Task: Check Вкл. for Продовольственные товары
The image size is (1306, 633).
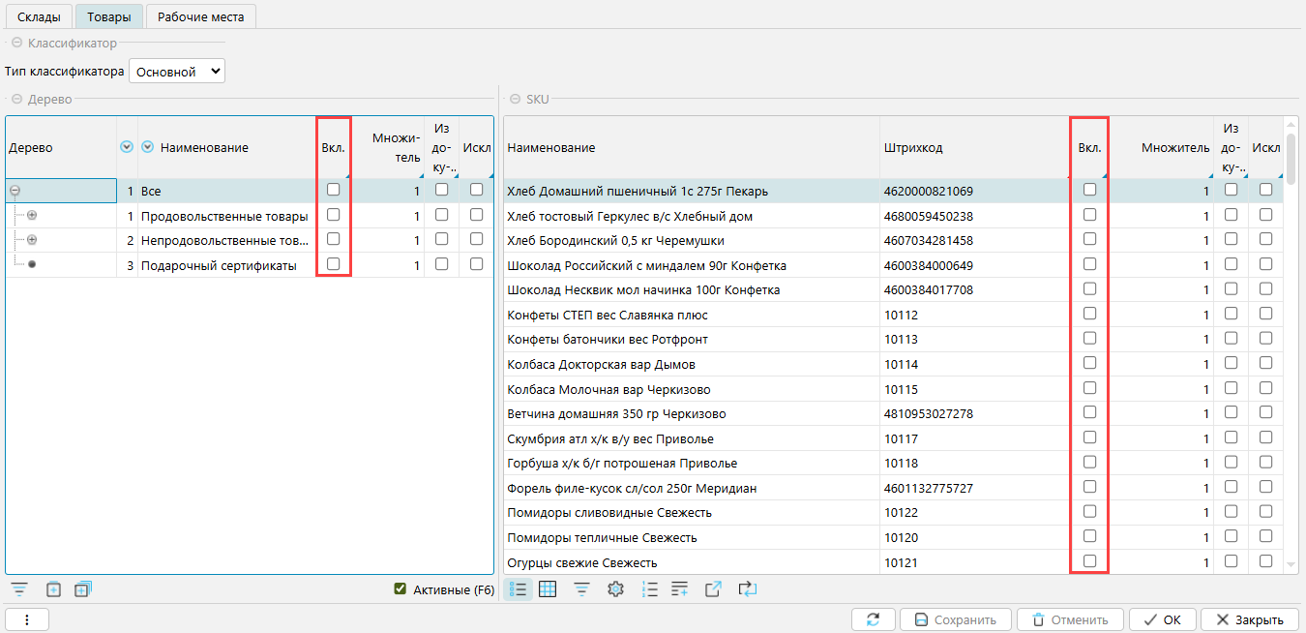Action: pos(334,215)
